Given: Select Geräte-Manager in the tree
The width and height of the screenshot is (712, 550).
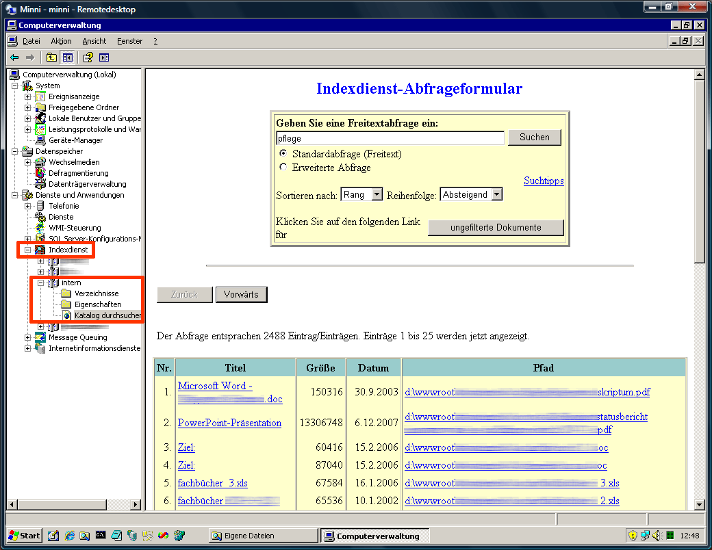Looking at the screenshot, I should tap(75, 140).
